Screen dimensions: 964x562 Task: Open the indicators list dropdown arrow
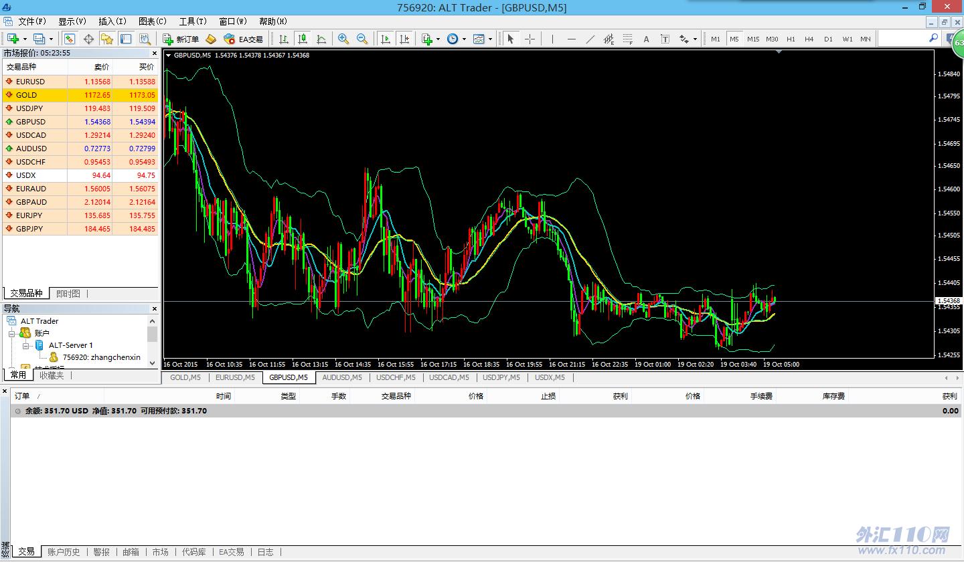pos(438,39)
